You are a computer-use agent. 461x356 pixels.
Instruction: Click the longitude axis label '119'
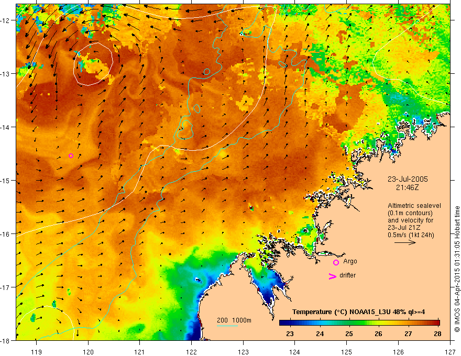click(37, 352)
